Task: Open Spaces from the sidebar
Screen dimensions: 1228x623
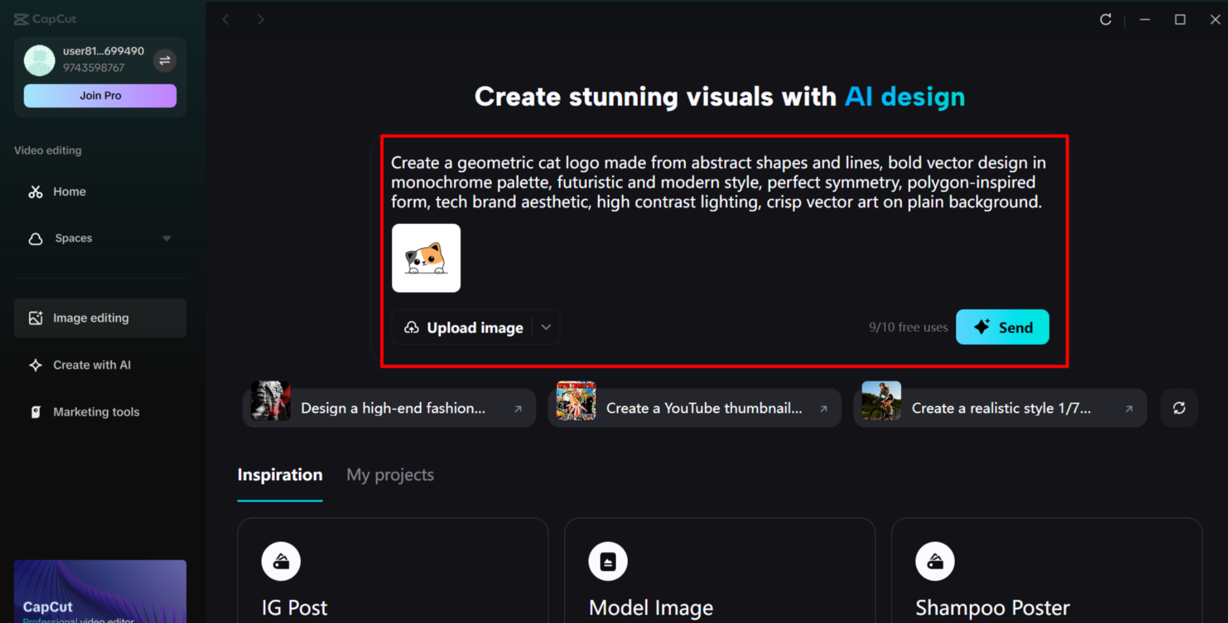Action: pyautogui.click(x=72, y=238)
